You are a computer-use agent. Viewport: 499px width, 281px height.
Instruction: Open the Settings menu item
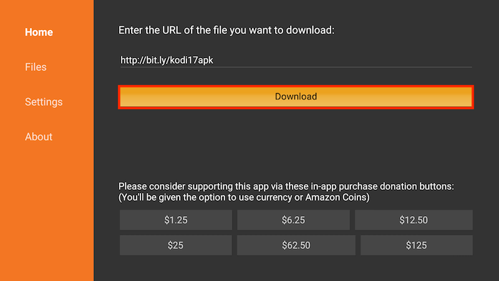[44, 102]
